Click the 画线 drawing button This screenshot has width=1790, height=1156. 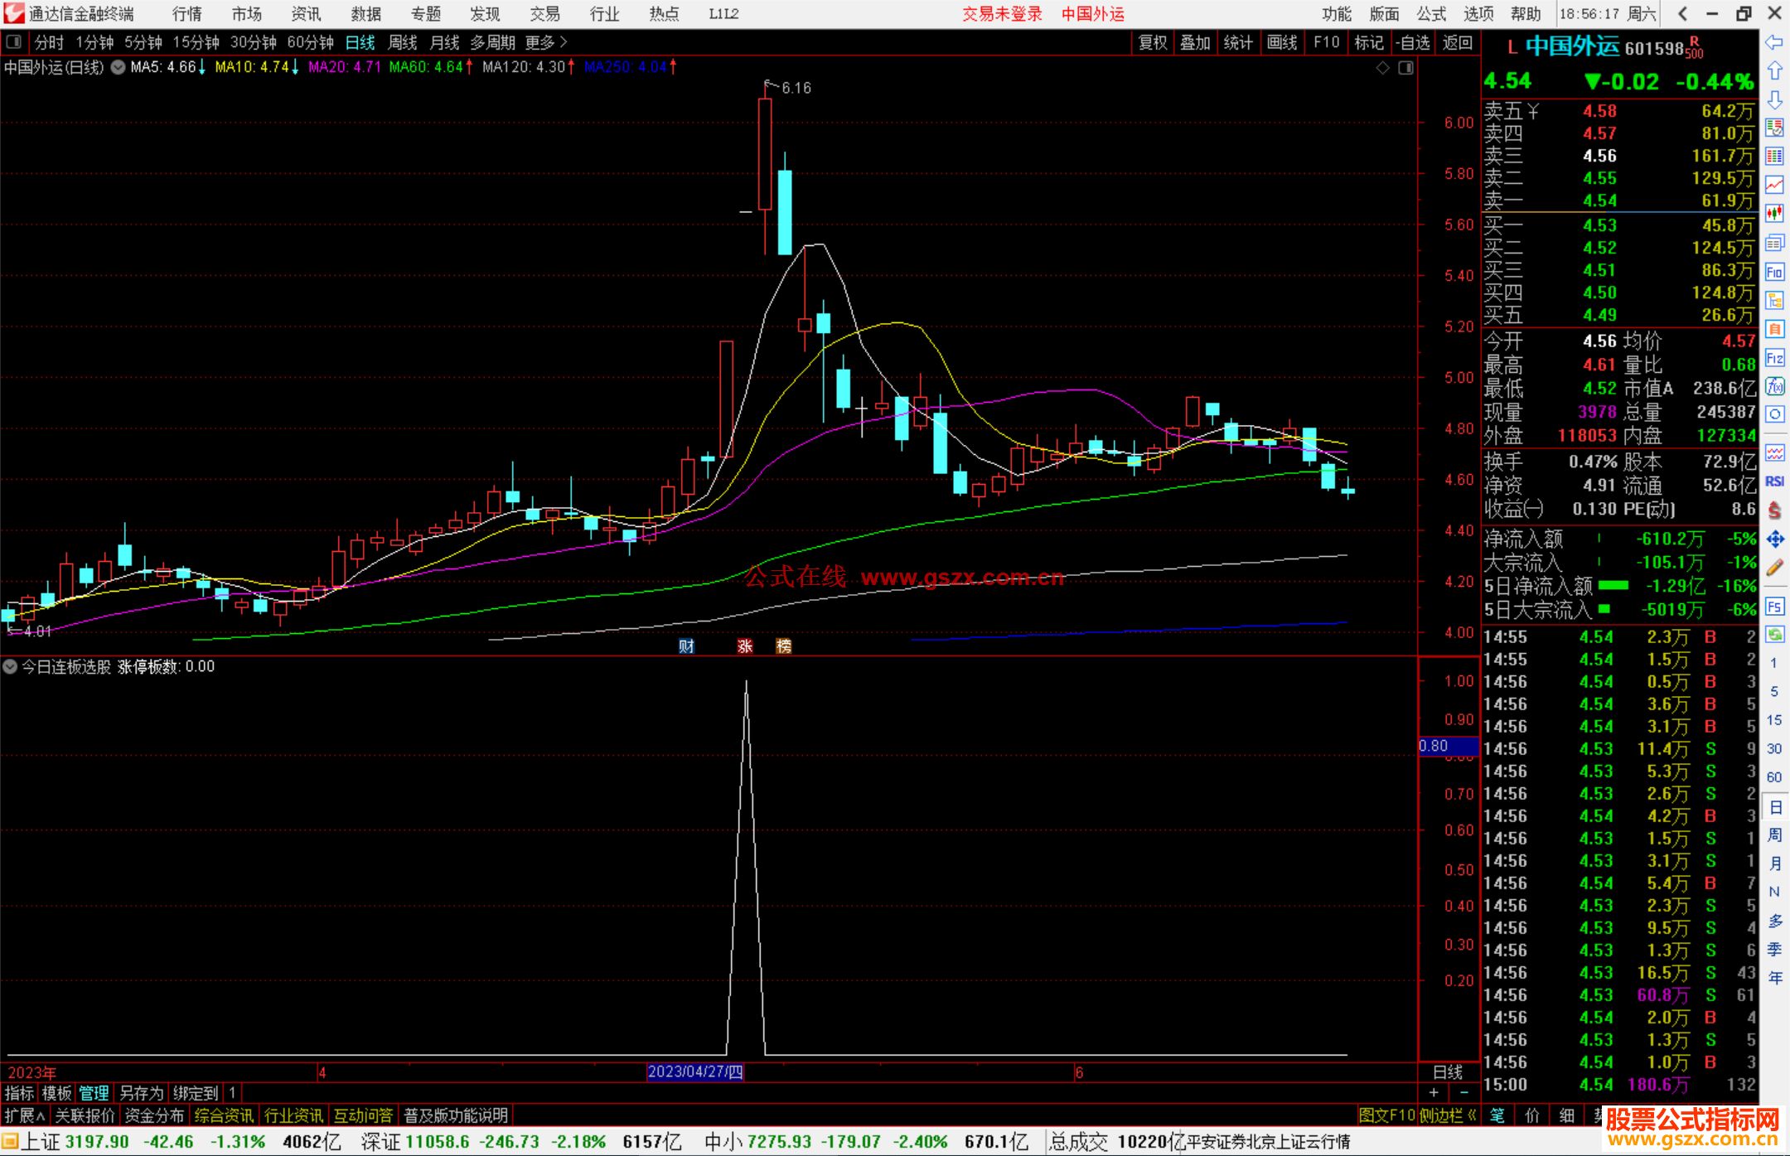1281,42
